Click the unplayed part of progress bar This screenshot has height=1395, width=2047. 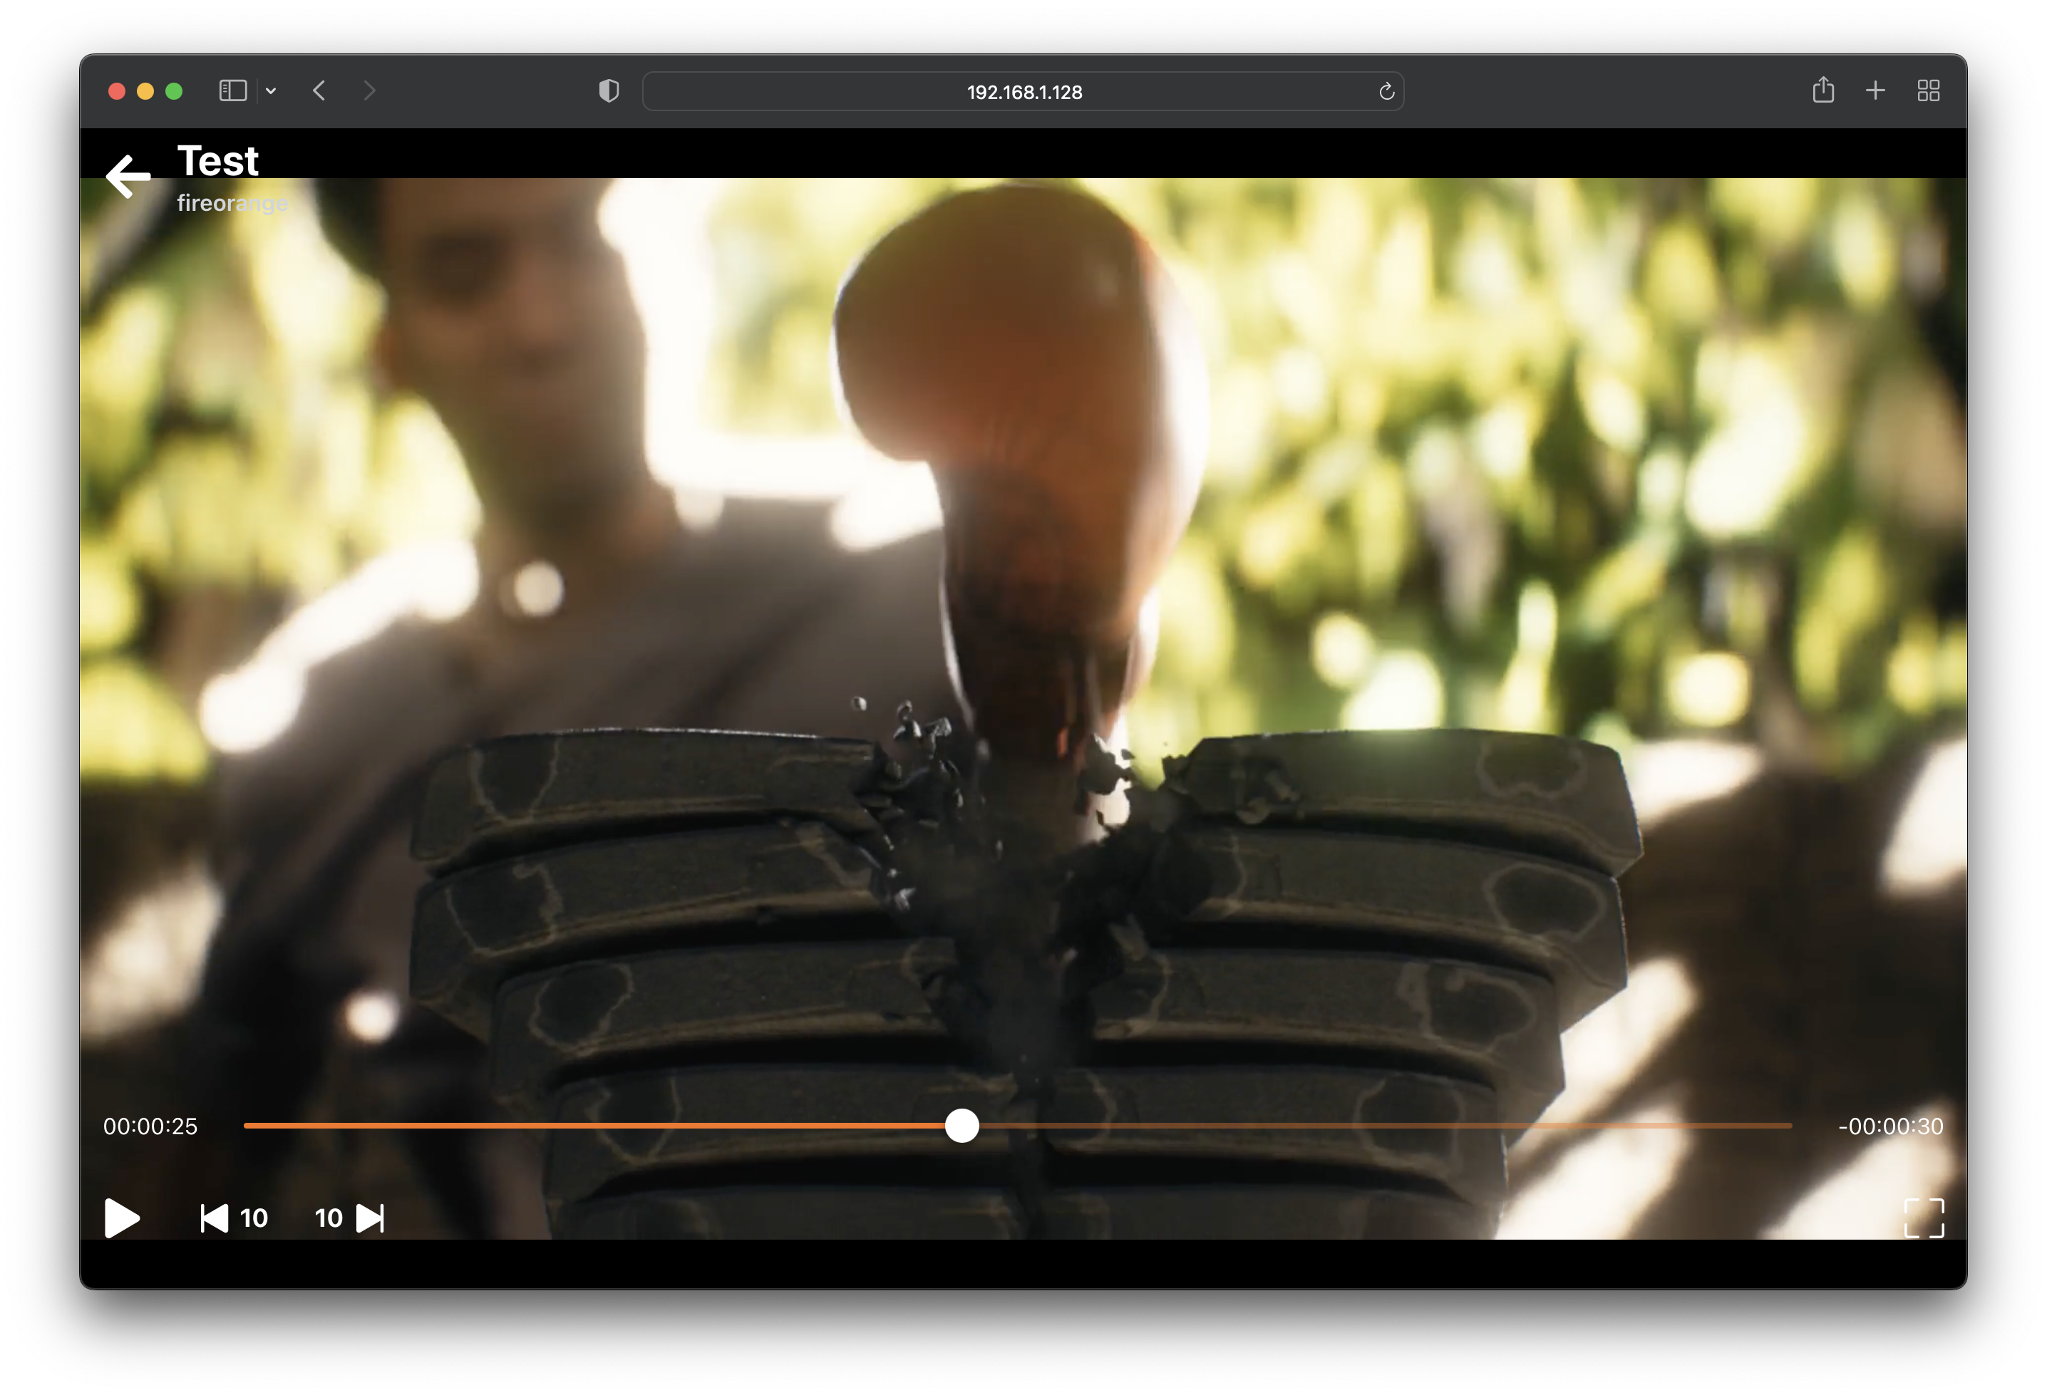[x=1386, y=1126]
